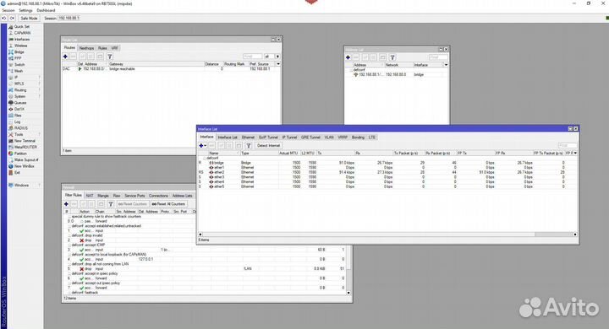Open Switch in the sidebar

tap(19, 65)
